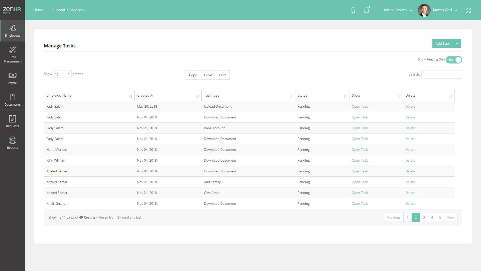Click the table Search input field
481x271 pixels.
(441, 75)
